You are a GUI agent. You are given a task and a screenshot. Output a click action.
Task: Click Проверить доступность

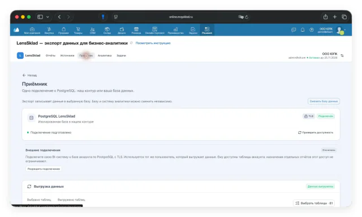pos(316,133)
